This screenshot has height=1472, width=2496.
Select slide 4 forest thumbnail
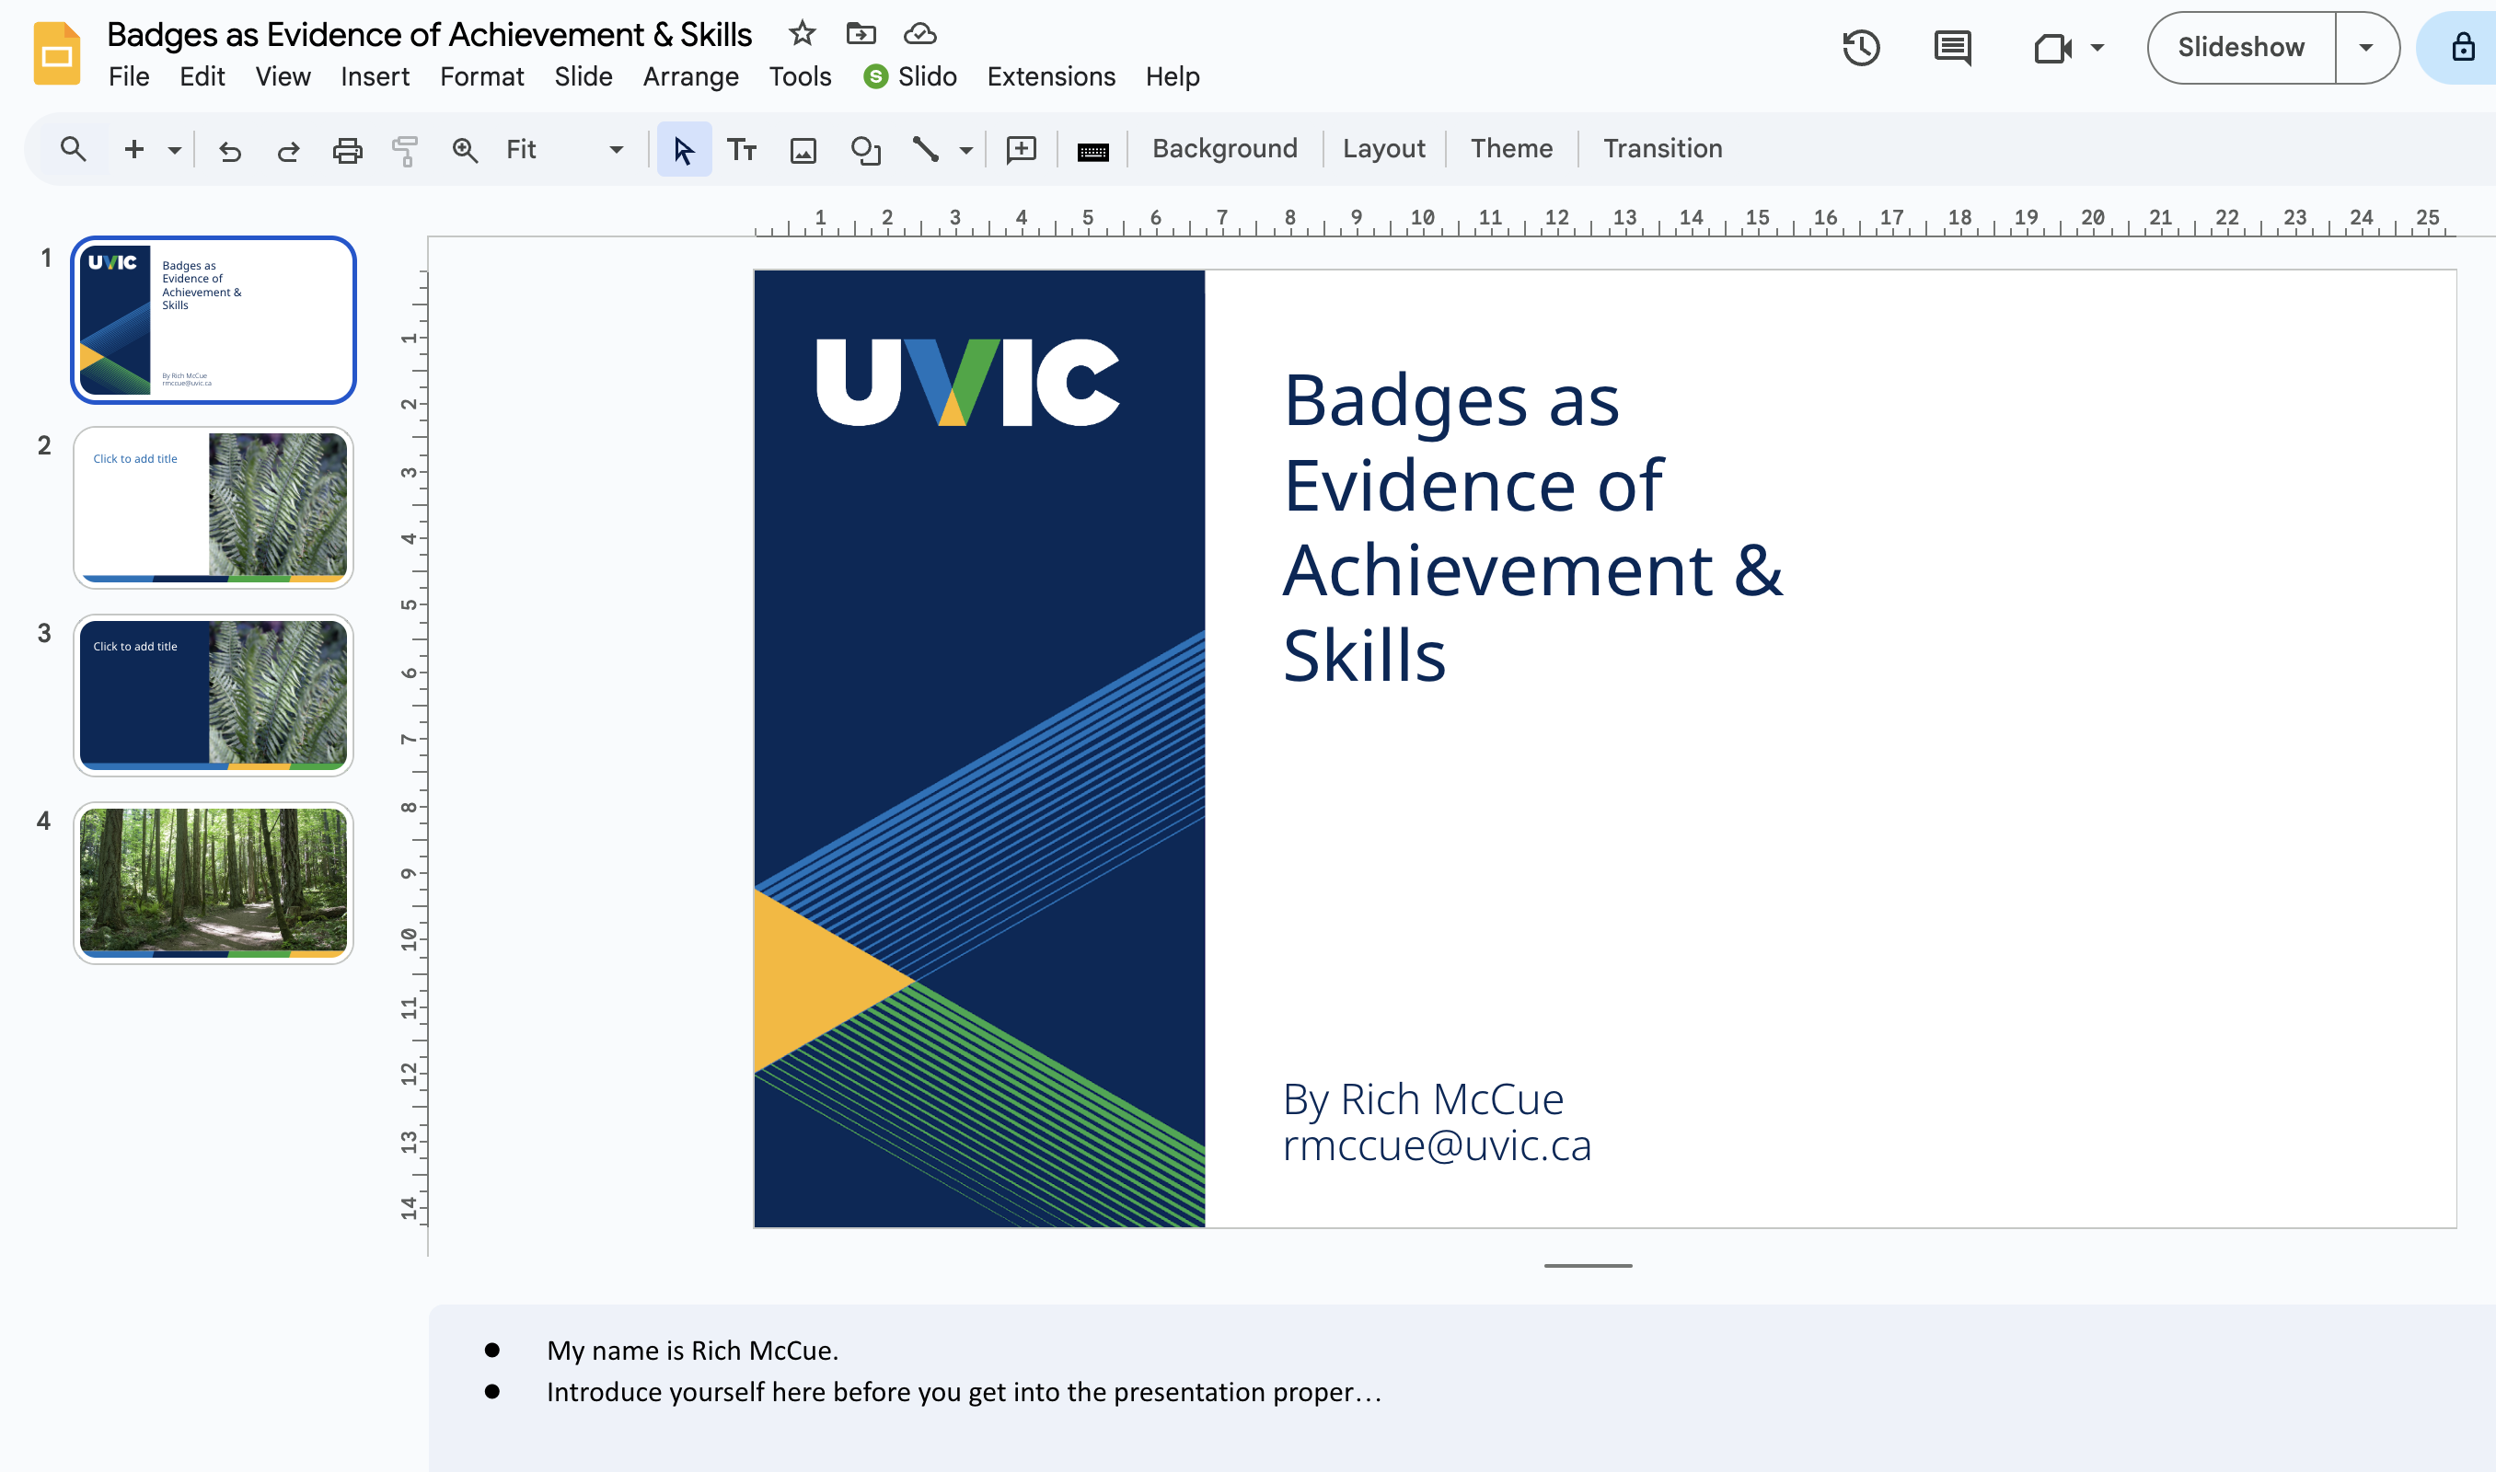pyautogui.click(x=214, y=881)
